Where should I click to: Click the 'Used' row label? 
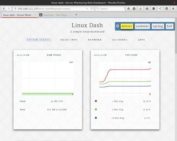pyautogui.click(x=23, y=101)
